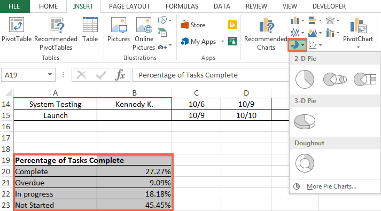Open Recommended Charts

(x=266, y=34)
